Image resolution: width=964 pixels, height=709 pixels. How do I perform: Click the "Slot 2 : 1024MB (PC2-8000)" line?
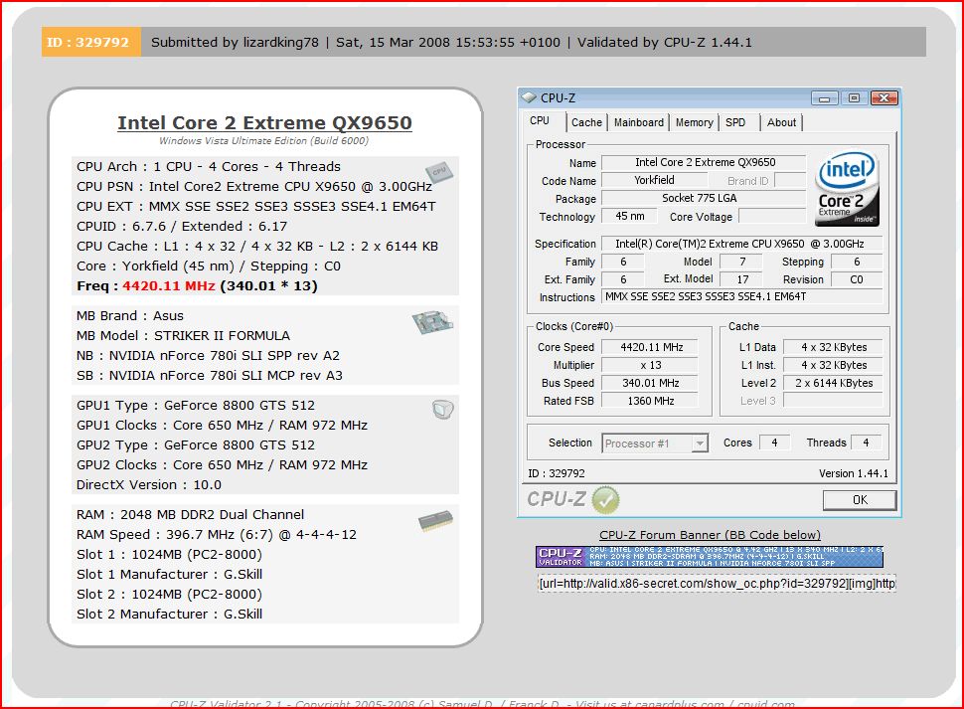[169, 594]
